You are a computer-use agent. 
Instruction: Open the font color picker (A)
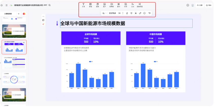136,13
